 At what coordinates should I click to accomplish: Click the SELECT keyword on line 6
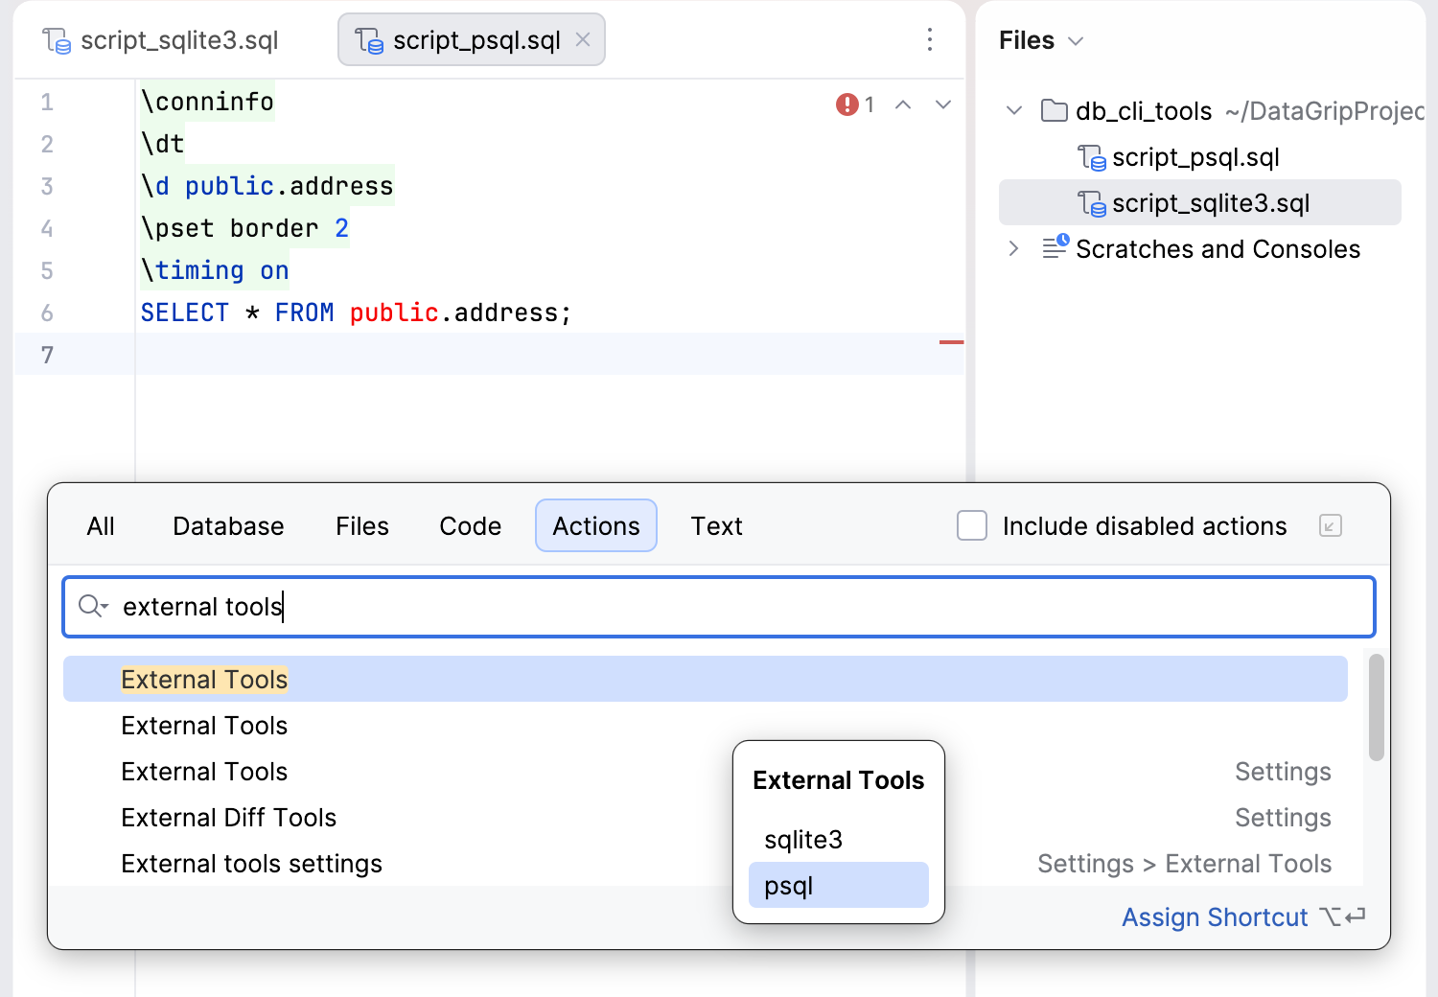184,313
